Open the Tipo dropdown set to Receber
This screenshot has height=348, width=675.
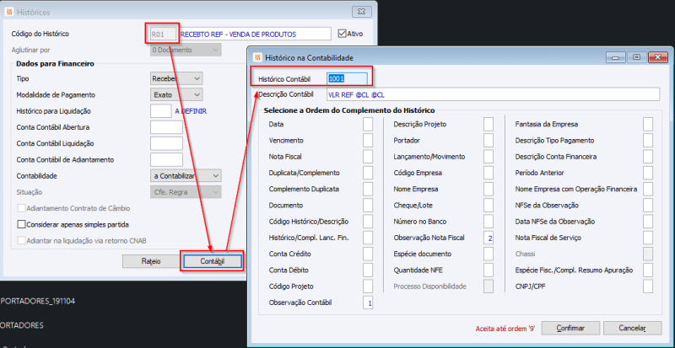pos(177,78)
